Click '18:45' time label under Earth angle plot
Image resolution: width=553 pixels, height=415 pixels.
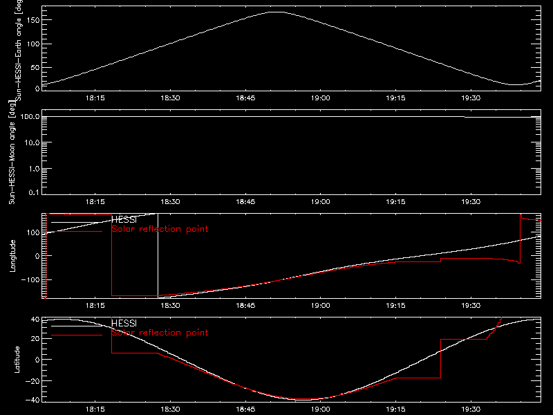[245, 98]
